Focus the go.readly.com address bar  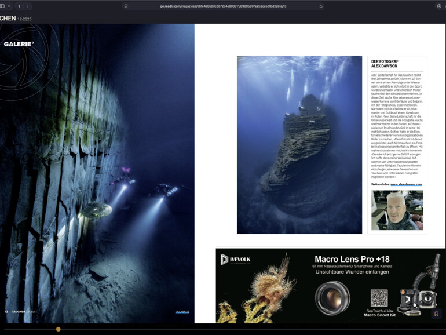pyautogui.click(x=223, y=6)
